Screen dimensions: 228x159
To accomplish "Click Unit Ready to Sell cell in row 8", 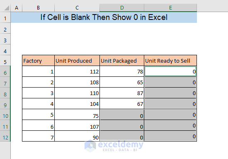I will 170,93.
